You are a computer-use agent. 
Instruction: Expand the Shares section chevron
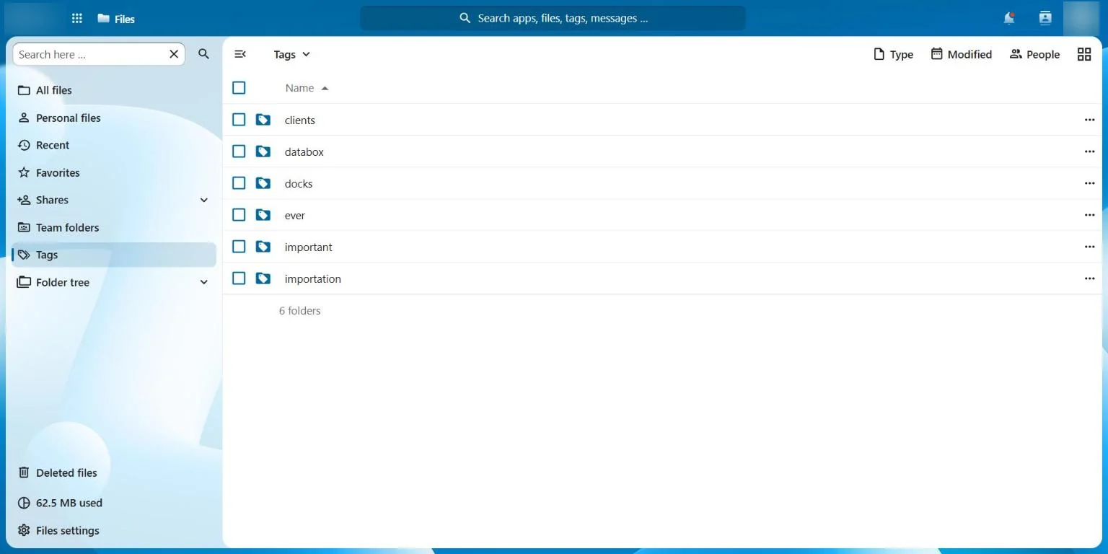pyautogui.click(x=203, y=200)
